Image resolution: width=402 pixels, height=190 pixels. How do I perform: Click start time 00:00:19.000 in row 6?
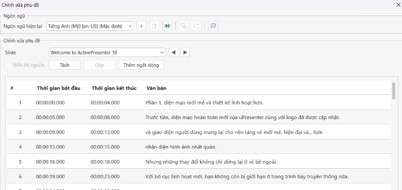[50, 177]
